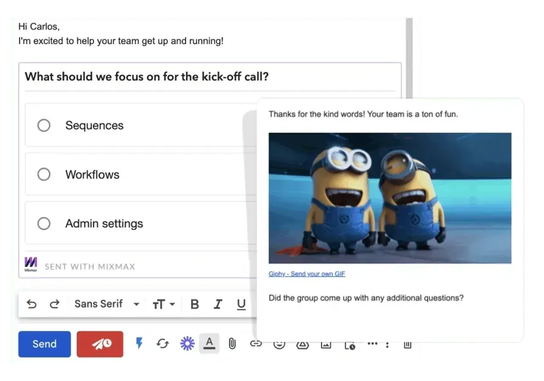
Task: Apply bold formatting
Action: [x=195, y=304]
